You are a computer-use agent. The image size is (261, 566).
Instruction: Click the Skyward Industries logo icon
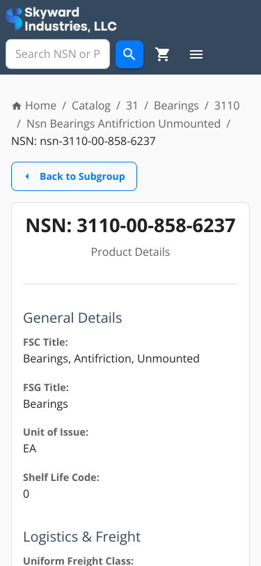click(14, 19)
